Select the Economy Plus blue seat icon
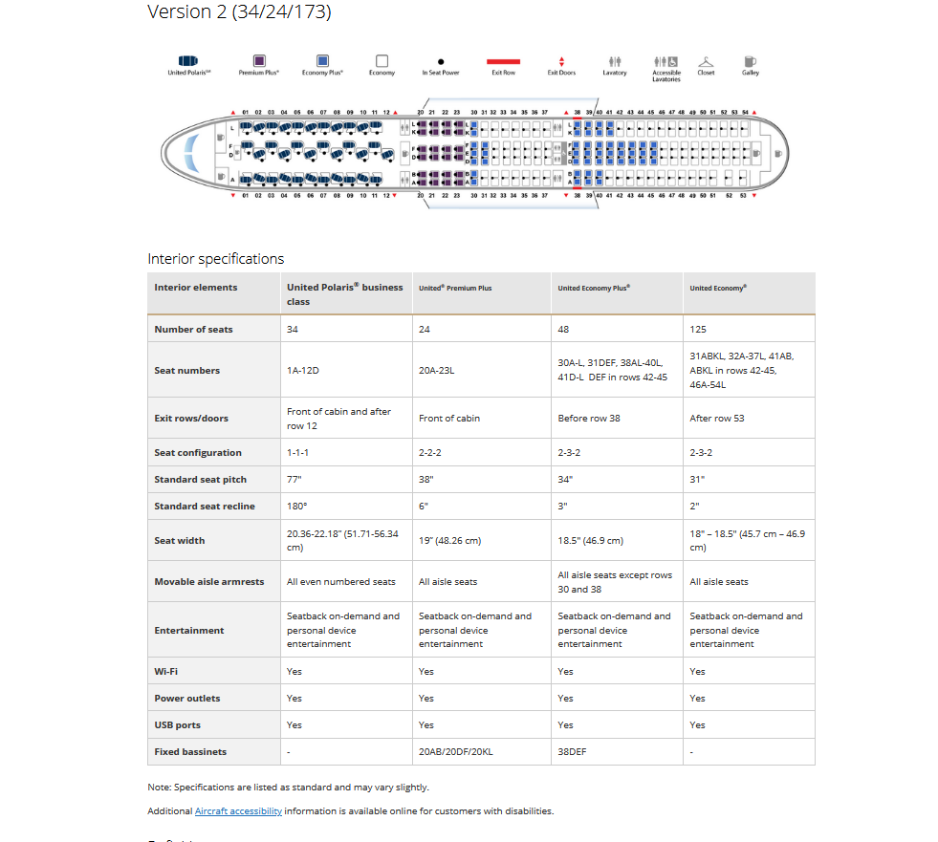 [322, 60]
